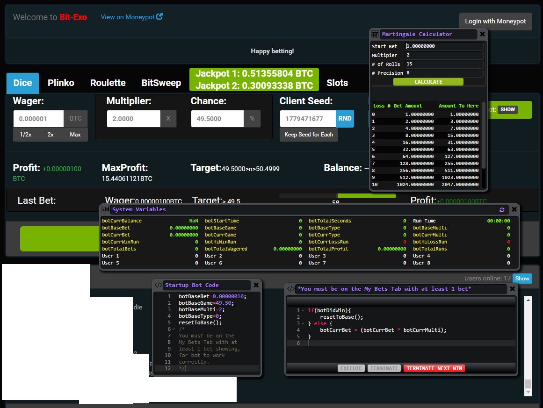Open the Slots tab

[337, 83]
